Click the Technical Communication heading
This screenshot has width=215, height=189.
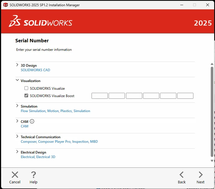click(x=40, y=137)
